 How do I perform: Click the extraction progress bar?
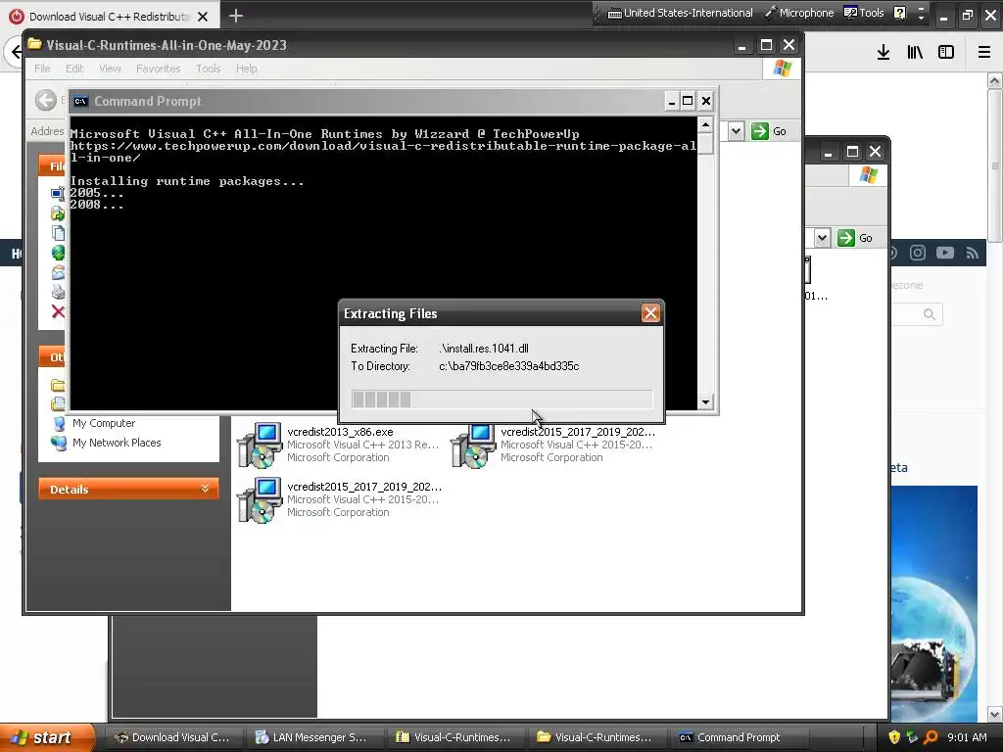pyautogui.click(x=501, y=399)
